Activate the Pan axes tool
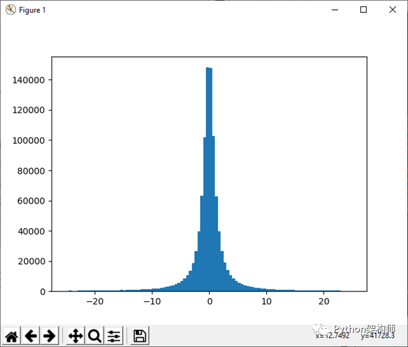This screenshot has width=408, height=347. [75, 336]
